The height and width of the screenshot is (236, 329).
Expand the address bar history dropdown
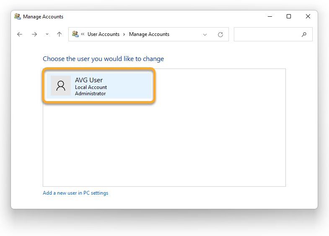[x=205, y=35]
